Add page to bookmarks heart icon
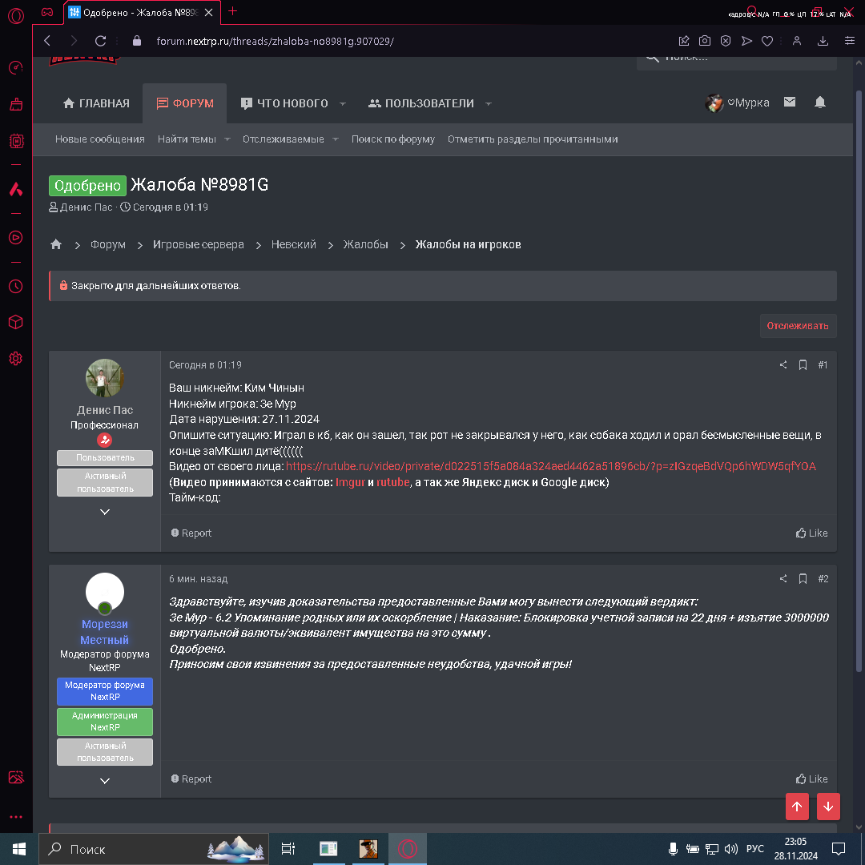This screenshot has width=865, height=865. (x=766, y=41)
